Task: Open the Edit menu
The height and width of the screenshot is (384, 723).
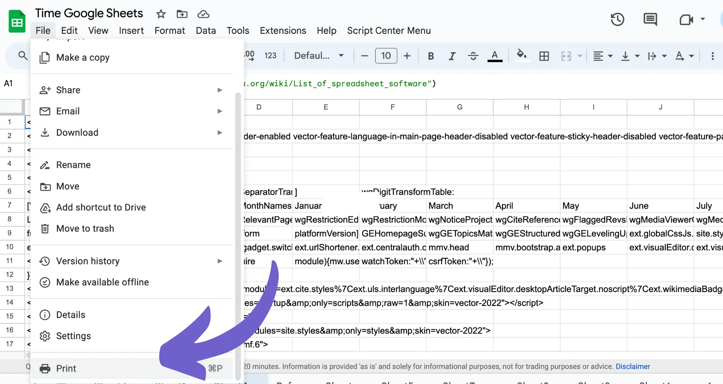Action: point(69,30)
